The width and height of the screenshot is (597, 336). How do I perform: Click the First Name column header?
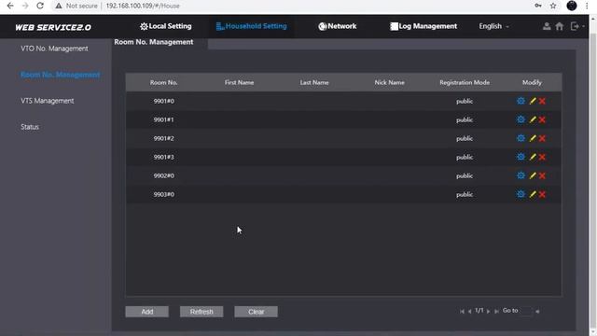click(239, 82)
